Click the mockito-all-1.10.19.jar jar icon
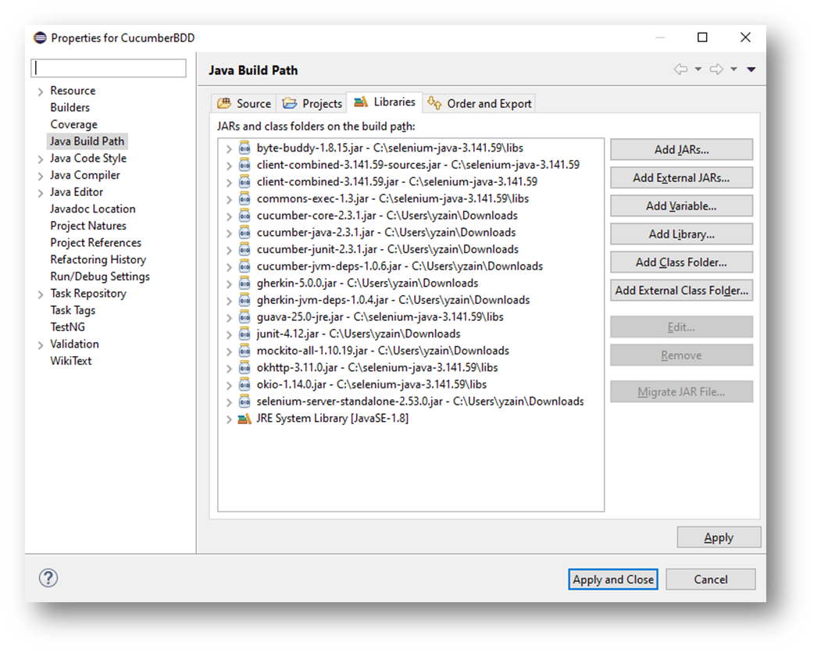This screenshot has height=653, width=817. coord(244,351)
